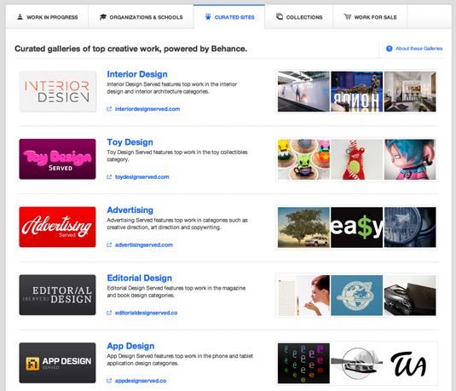Visit interiordesignserved.com link
Viewport: 456px width, 391px height.
point(147,109)
